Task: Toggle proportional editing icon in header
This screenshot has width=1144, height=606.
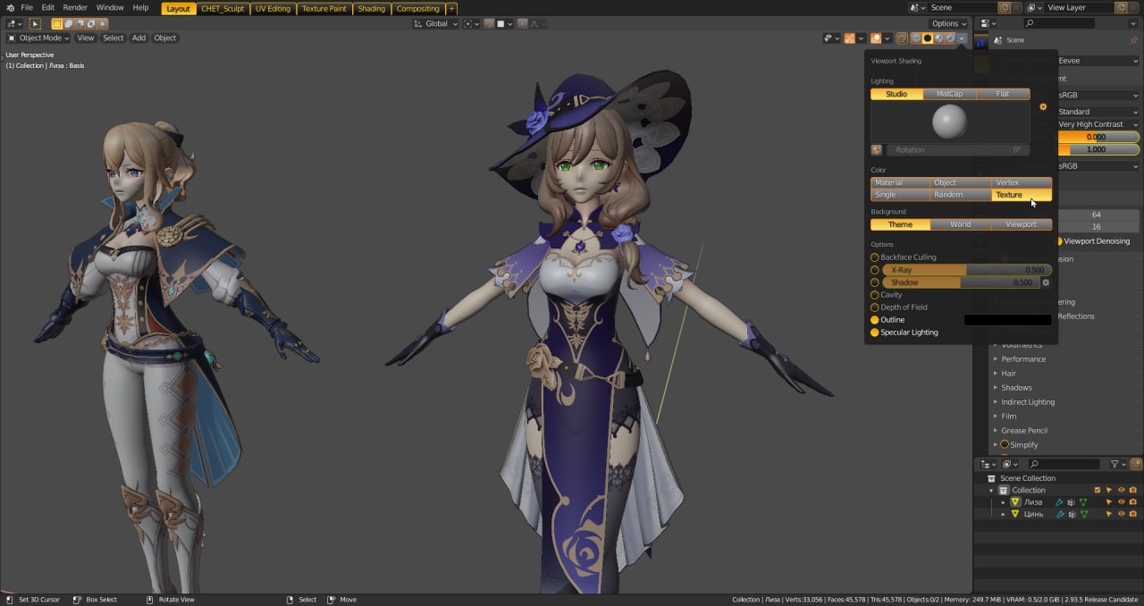Action: point(523,24)
